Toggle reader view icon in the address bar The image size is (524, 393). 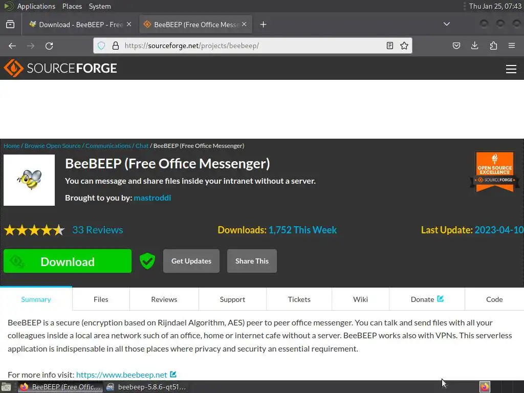click(x=389, y=46)
